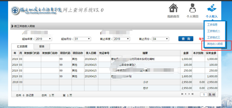
Task: Collapse the 教工其他收入明细 panel triangle
Action: pyautogui.click(x=13, y=26)
